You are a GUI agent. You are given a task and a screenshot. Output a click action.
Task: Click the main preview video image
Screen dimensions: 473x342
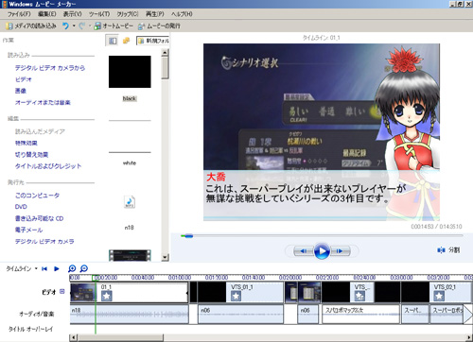click(x=322, y=132)
